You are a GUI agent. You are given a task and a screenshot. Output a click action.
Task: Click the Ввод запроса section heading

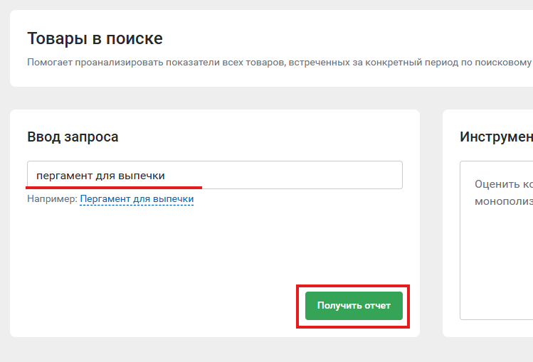pyautogui.click(x=73, y=137)
